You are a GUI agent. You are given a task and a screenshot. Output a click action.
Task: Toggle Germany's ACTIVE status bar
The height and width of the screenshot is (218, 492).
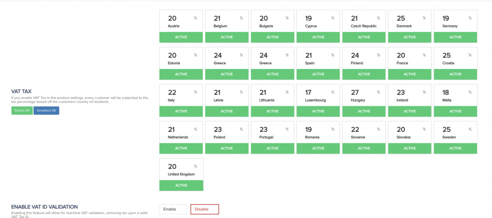(455, 37)
